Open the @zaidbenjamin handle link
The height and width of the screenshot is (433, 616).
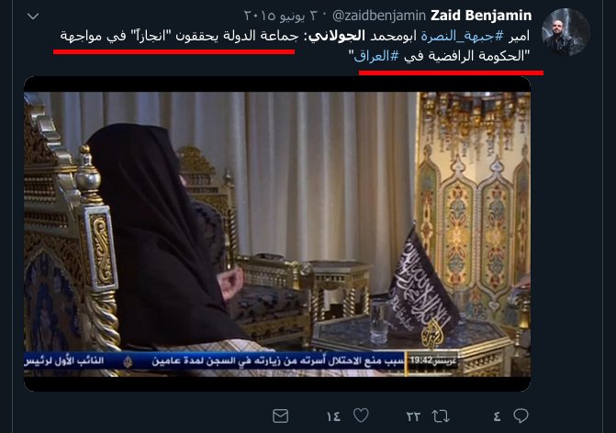379,17
